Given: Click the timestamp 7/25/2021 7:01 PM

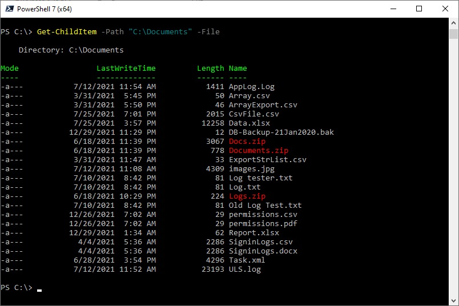Looking at the screenshot, I should point(115,114).
